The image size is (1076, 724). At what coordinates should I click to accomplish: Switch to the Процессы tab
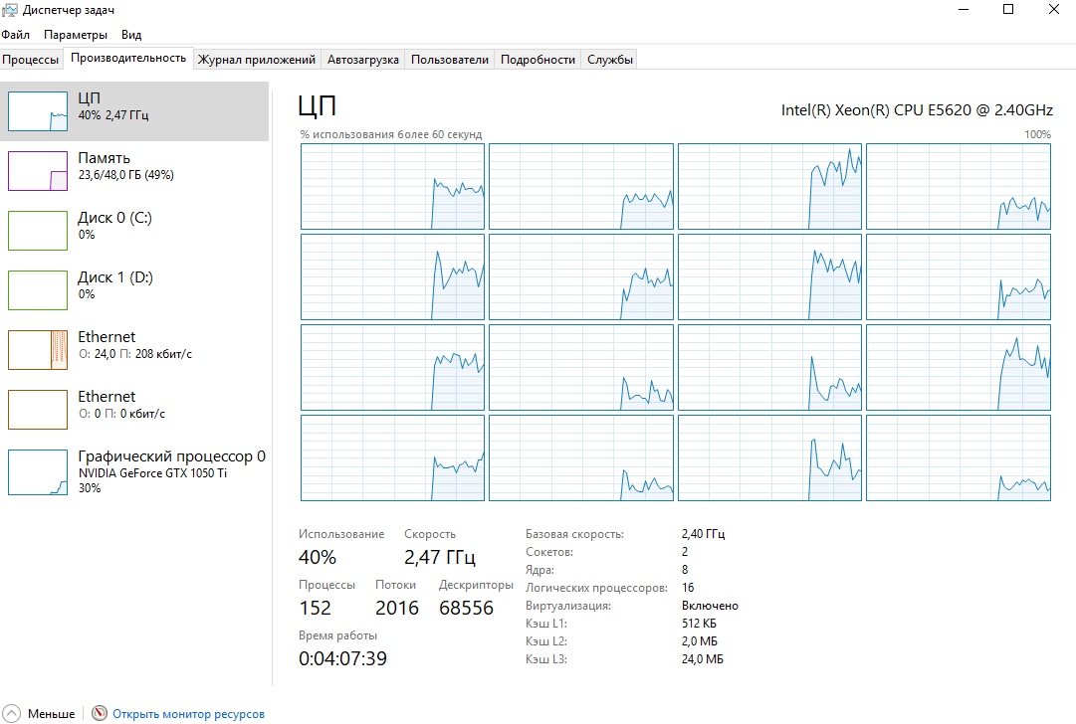point(31,60)
